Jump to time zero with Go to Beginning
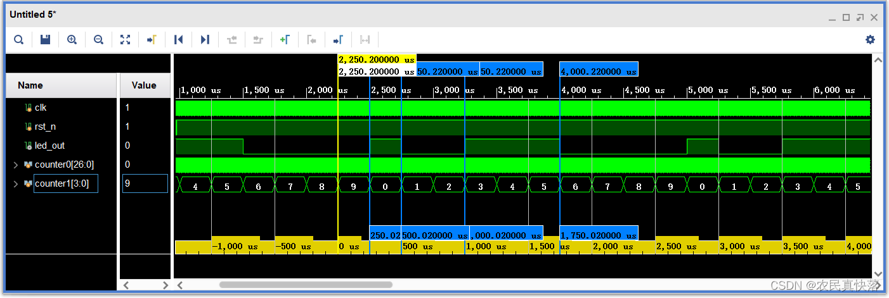The height and width of the screenshot is (298, 889). tap(178, 40)
